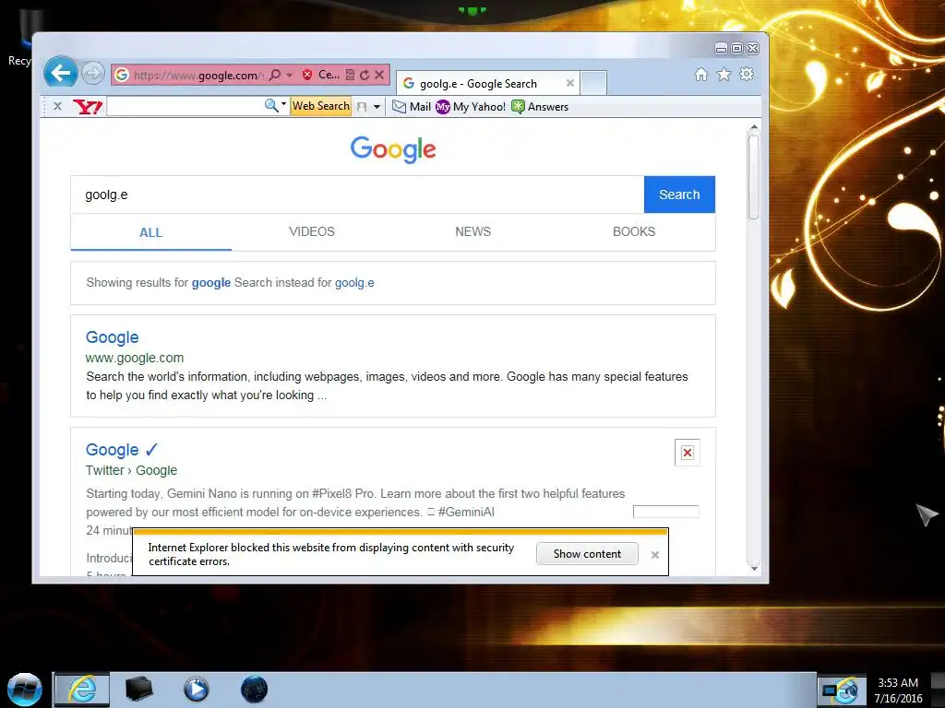
Task: Click the Google favicon in the address bar
Action: pos(122,75)
